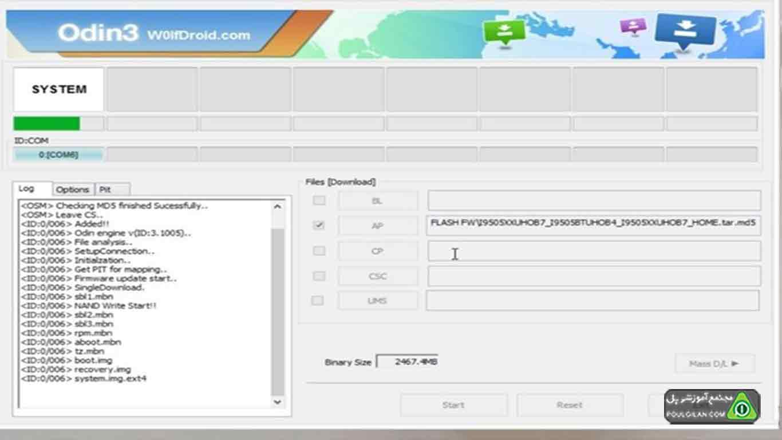
Task: Click the CP file button
Action: (377, 251)
